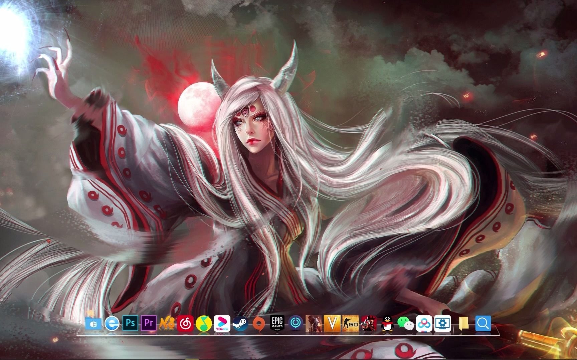Viewport: 577px width, 360px height.
Task: Open Steam from the dock
Action: [240, 324]
